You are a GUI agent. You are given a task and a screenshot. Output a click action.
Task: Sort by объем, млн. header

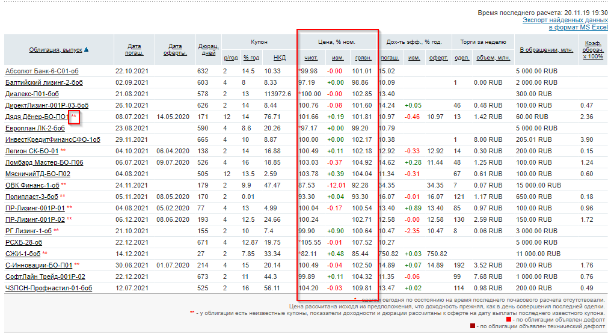[493, 58]
